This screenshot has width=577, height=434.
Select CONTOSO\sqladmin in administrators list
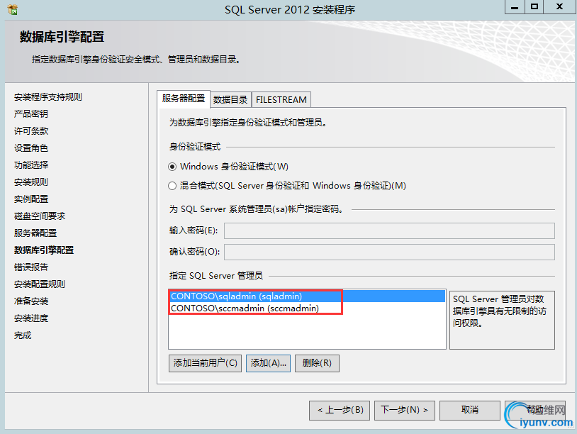[x=307, y=296]
